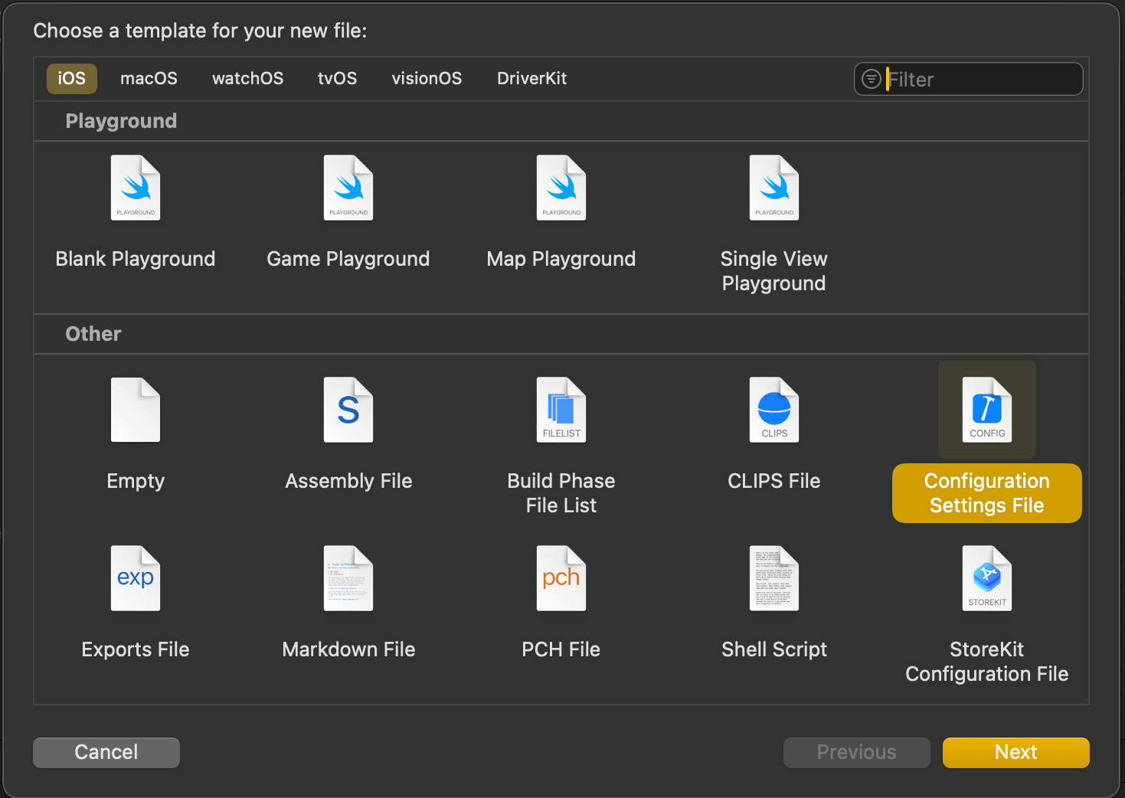Click the StoreKit Configuration File label

pyautogui.click(x=987, y=662)
